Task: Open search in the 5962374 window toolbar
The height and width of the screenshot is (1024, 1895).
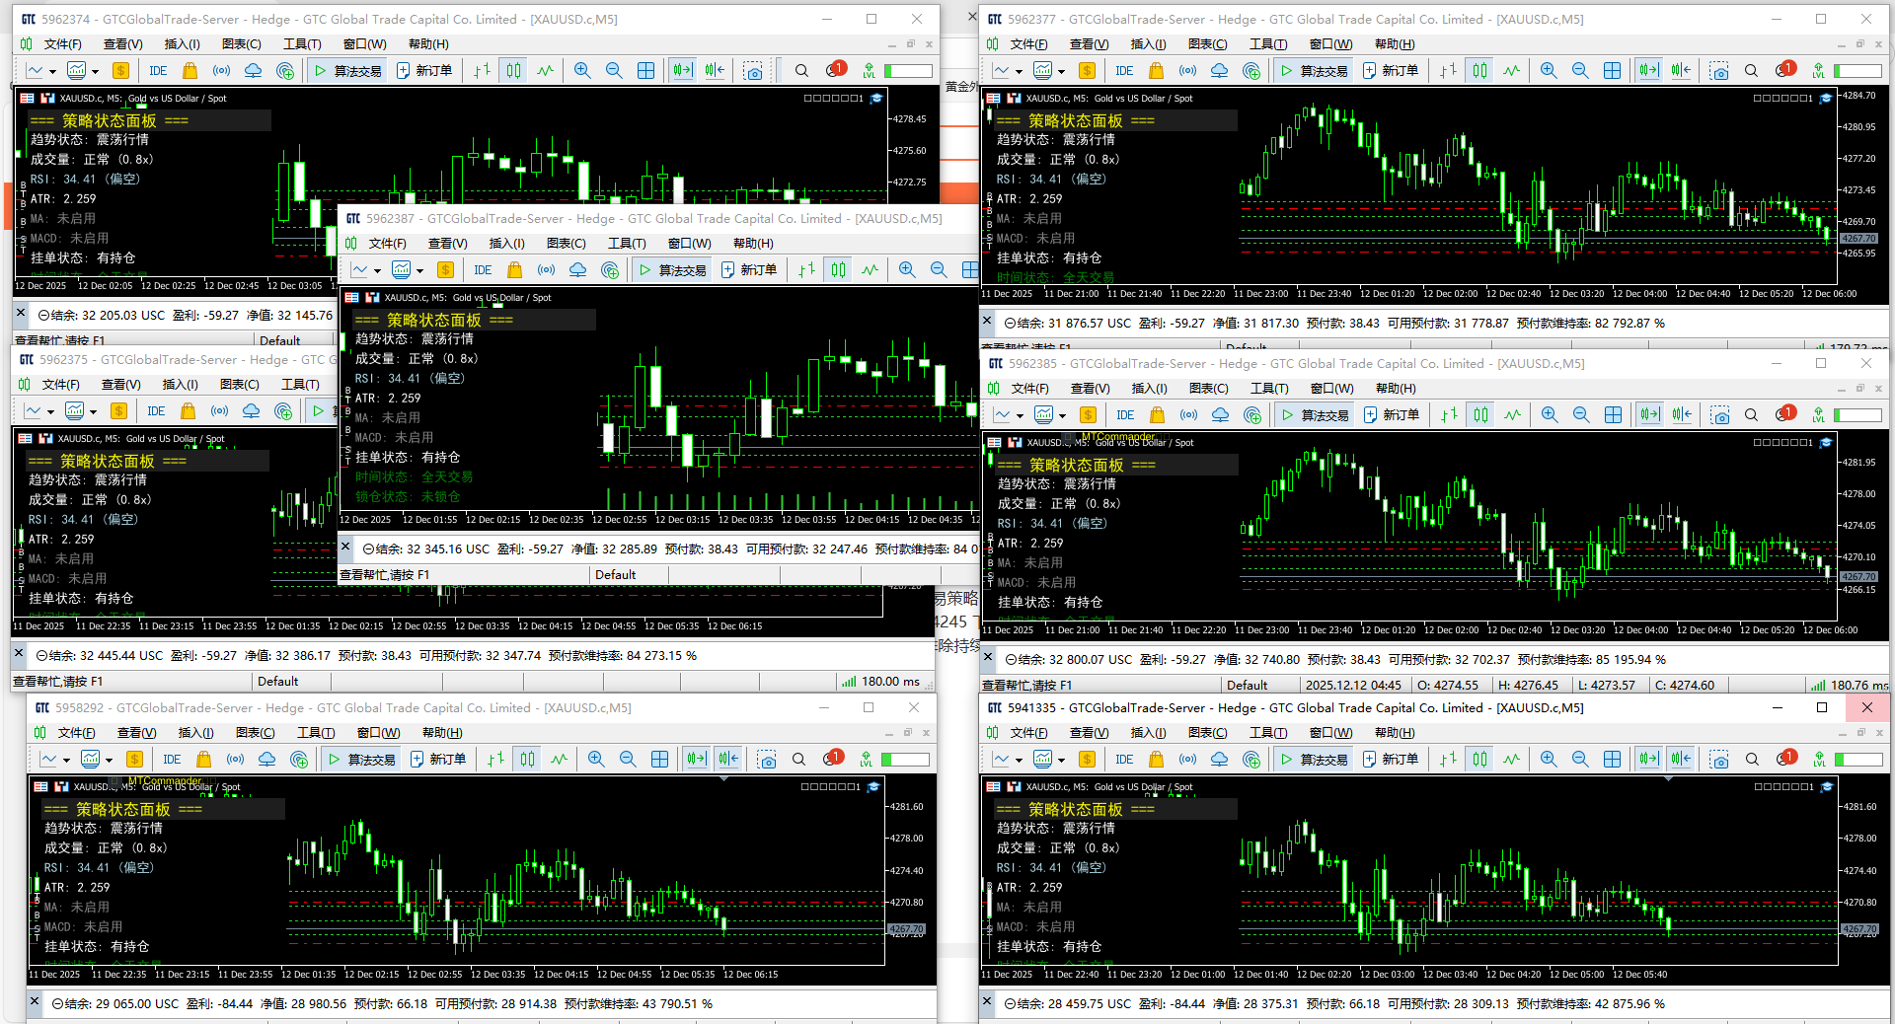Action: pyautogui.click(x=801, y=71)
